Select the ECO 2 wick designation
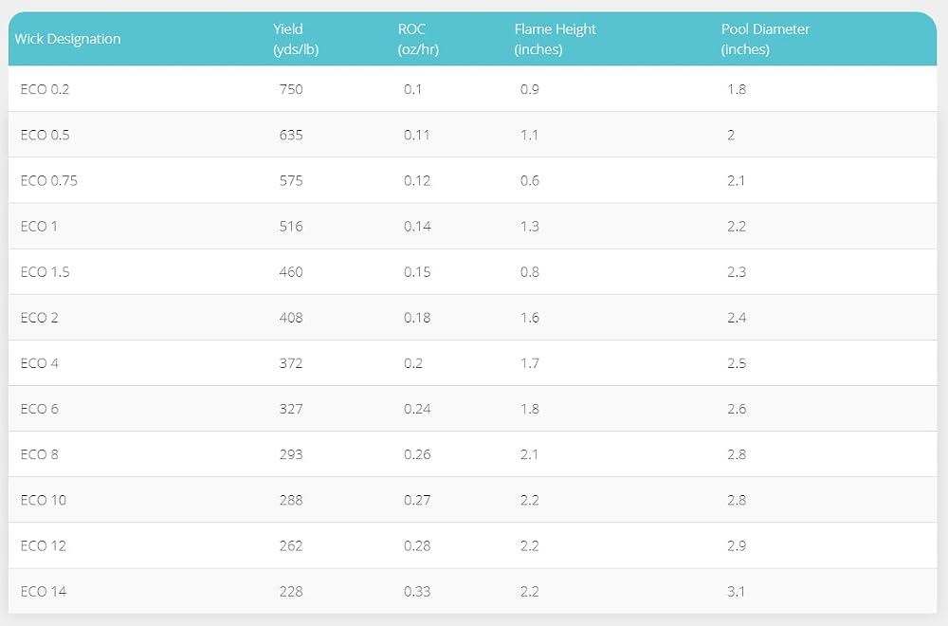The width and height of the screenshot is (948, 626). (x=39, y=318)
